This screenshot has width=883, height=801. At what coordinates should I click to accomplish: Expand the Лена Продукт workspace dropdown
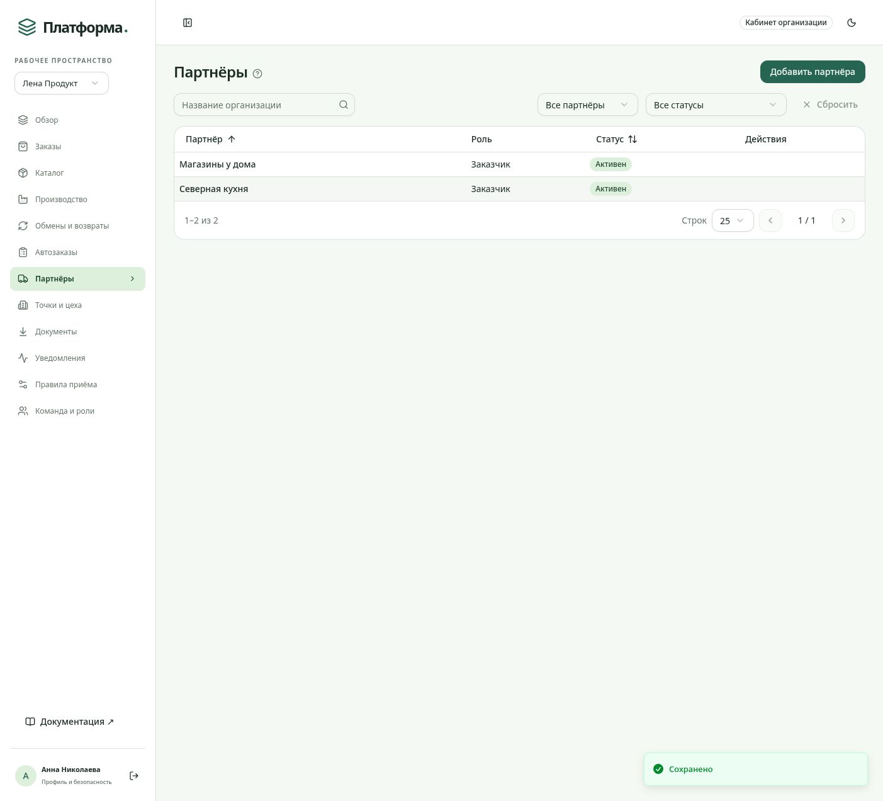[x=62, y=83]
